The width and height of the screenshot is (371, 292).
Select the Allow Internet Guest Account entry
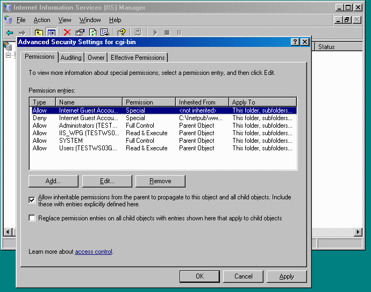[164, 110]
